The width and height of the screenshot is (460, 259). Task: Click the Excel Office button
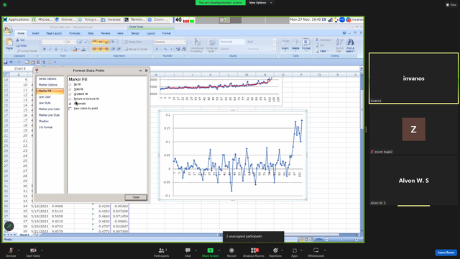coord(8,30)
